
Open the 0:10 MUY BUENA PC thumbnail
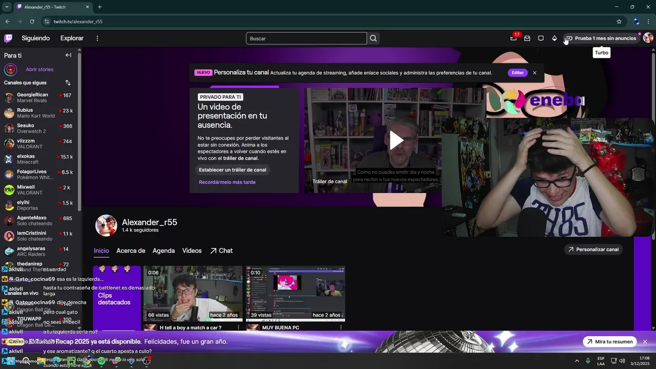pos(295,293)
